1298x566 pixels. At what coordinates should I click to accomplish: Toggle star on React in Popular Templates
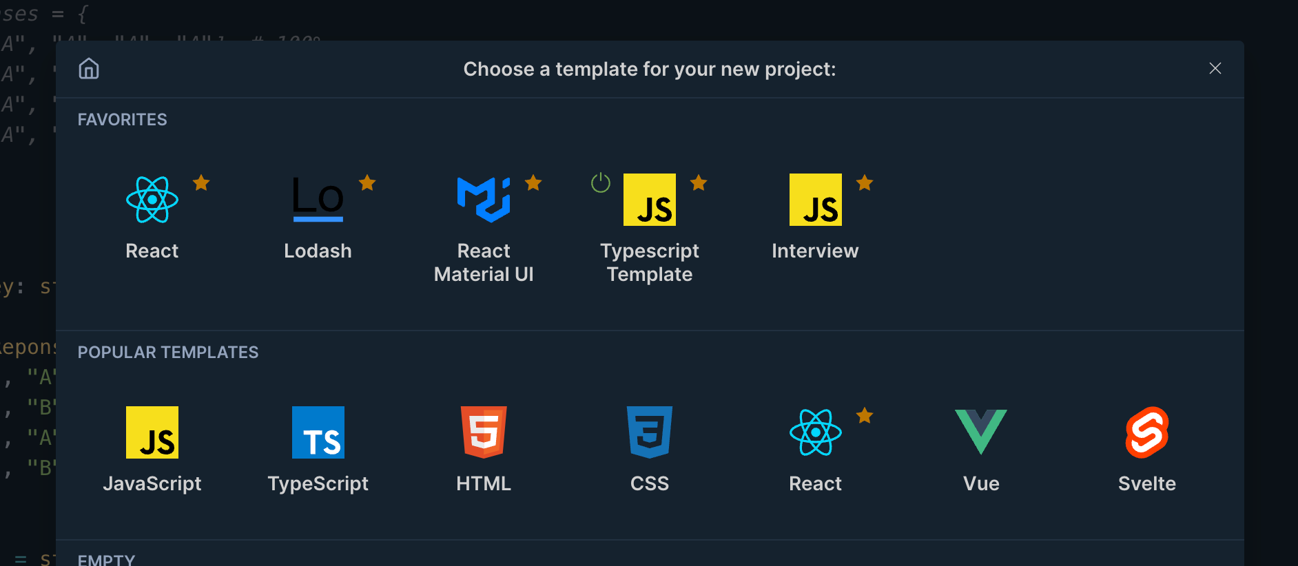tap(865, 415)
